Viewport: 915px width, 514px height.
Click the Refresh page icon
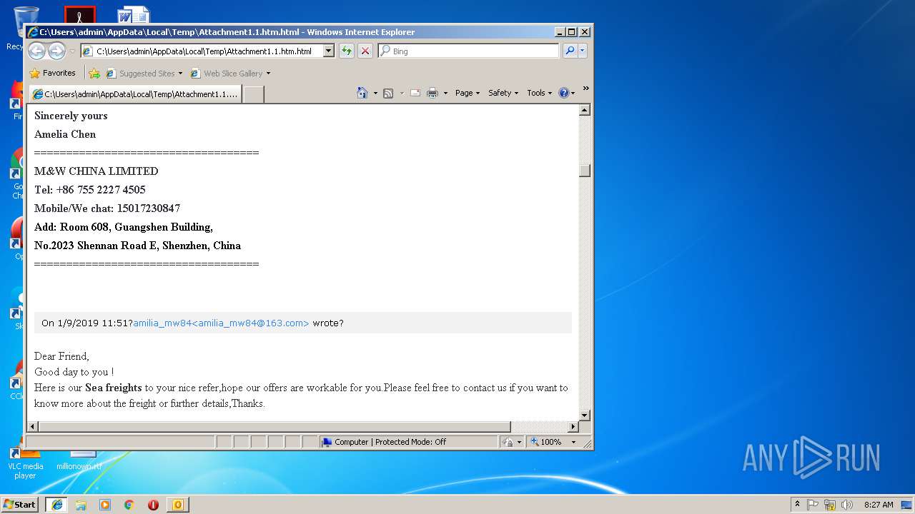(x=347, y=51)
